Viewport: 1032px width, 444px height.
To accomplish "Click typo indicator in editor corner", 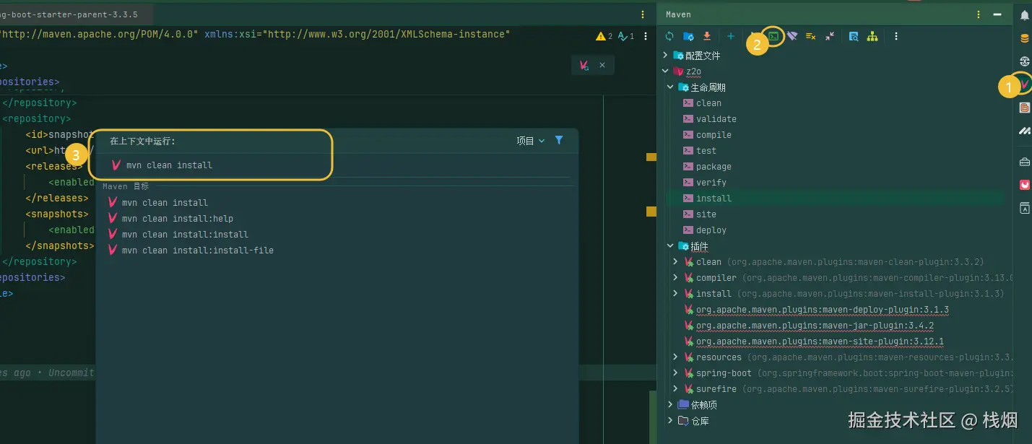I will click(x=626, y=36).
